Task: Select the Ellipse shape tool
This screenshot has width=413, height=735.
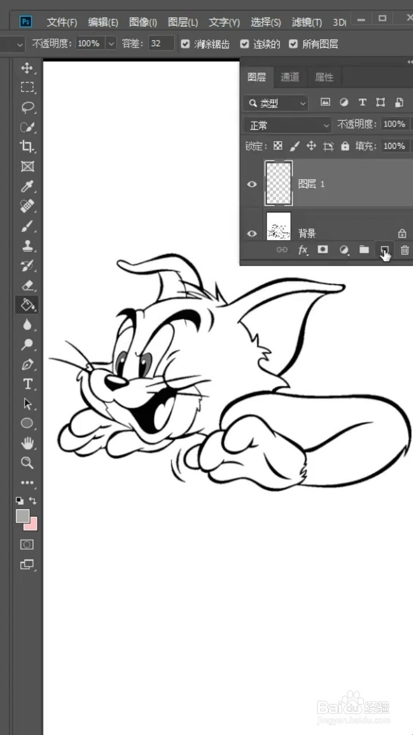Action: [27, 423]
